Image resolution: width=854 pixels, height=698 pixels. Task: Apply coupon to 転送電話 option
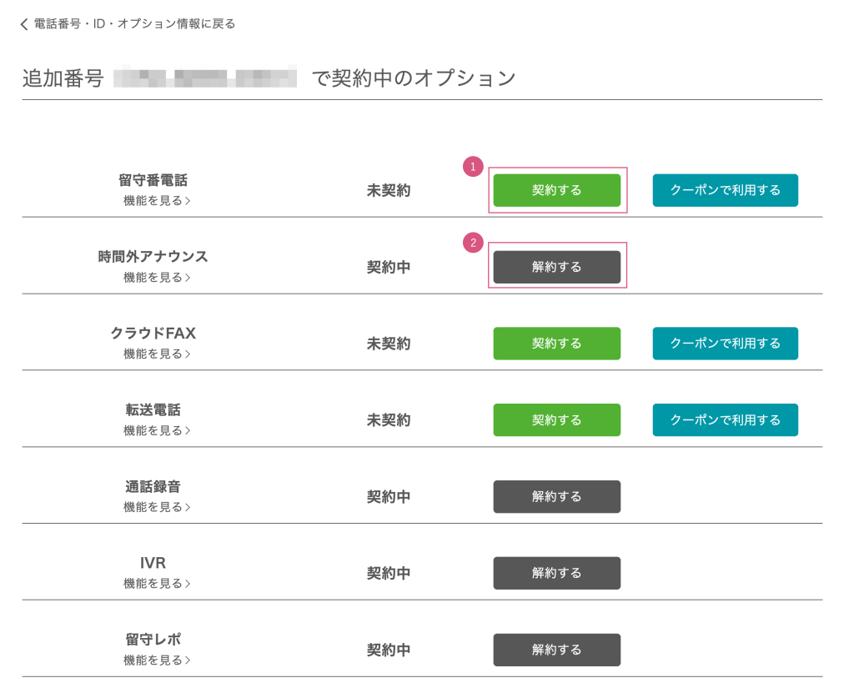click(725, 420)
